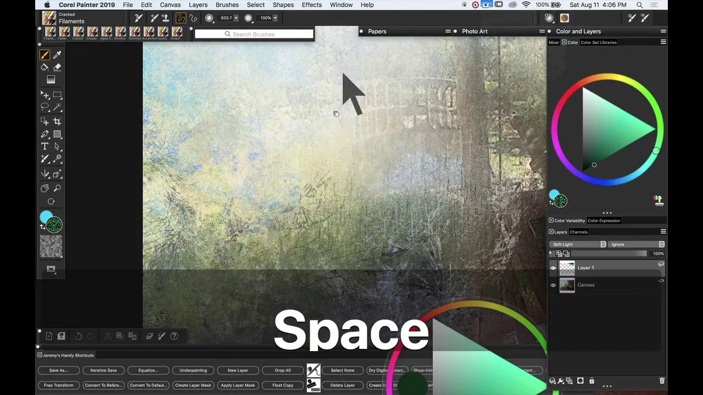703x395 pixels.
Task: Click the Search Brushes field
Action: click(254, 34)
